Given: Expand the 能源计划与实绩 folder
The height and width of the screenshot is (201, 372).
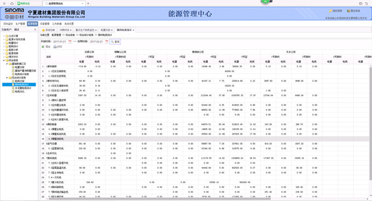Looking at the screenshot, I should pyautogui.click(x=4, y=39).
